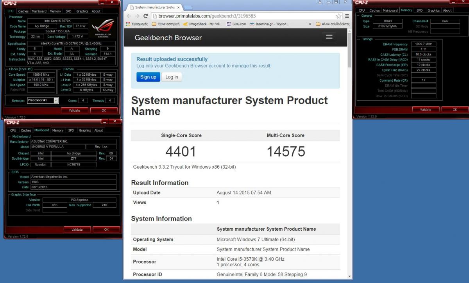Open the Chrome main menu icon

coord(347,16)
